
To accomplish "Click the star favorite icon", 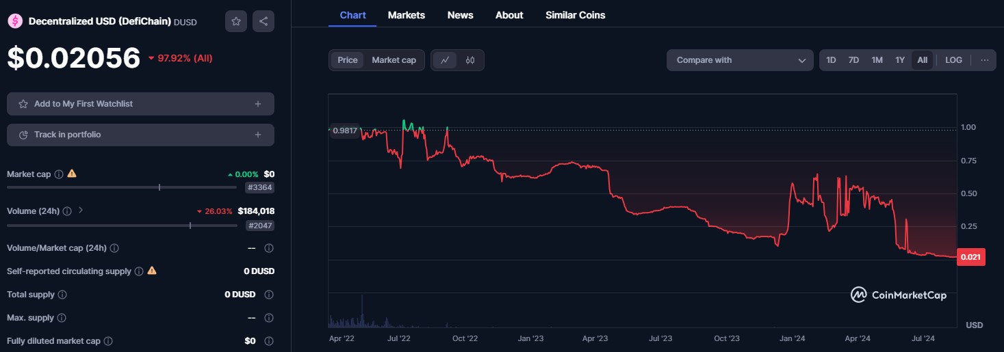I will pyautogui.click(x=236, y=21).
